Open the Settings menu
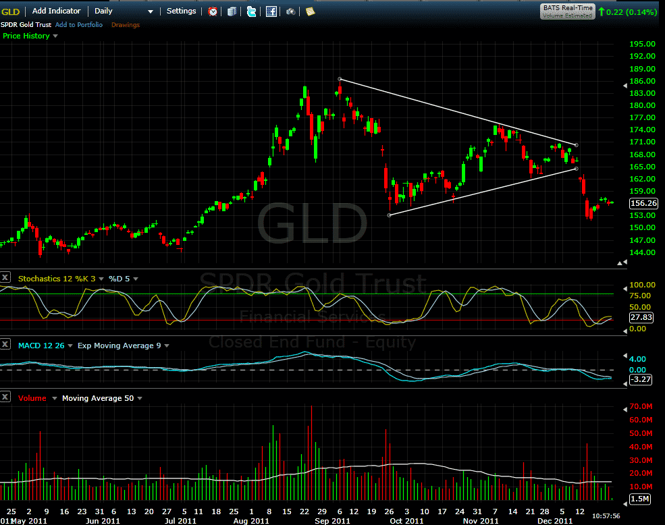This screenshot has width=665, height=525. pyautogui.click(x=181, y=11)
